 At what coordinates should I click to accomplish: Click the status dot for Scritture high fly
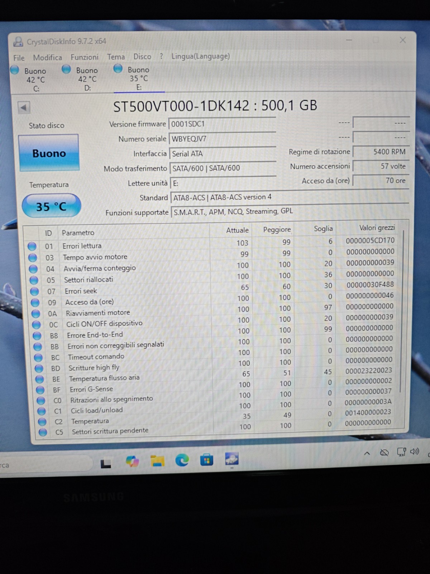[39, 368]
